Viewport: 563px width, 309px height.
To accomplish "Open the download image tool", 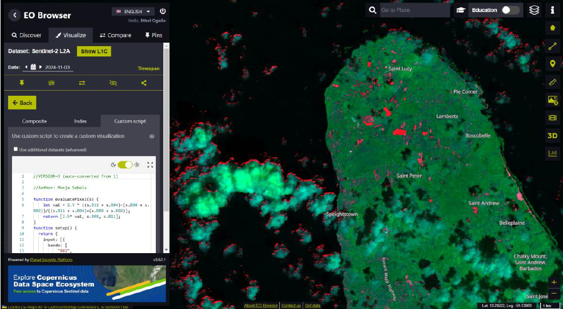I will 552,100.
